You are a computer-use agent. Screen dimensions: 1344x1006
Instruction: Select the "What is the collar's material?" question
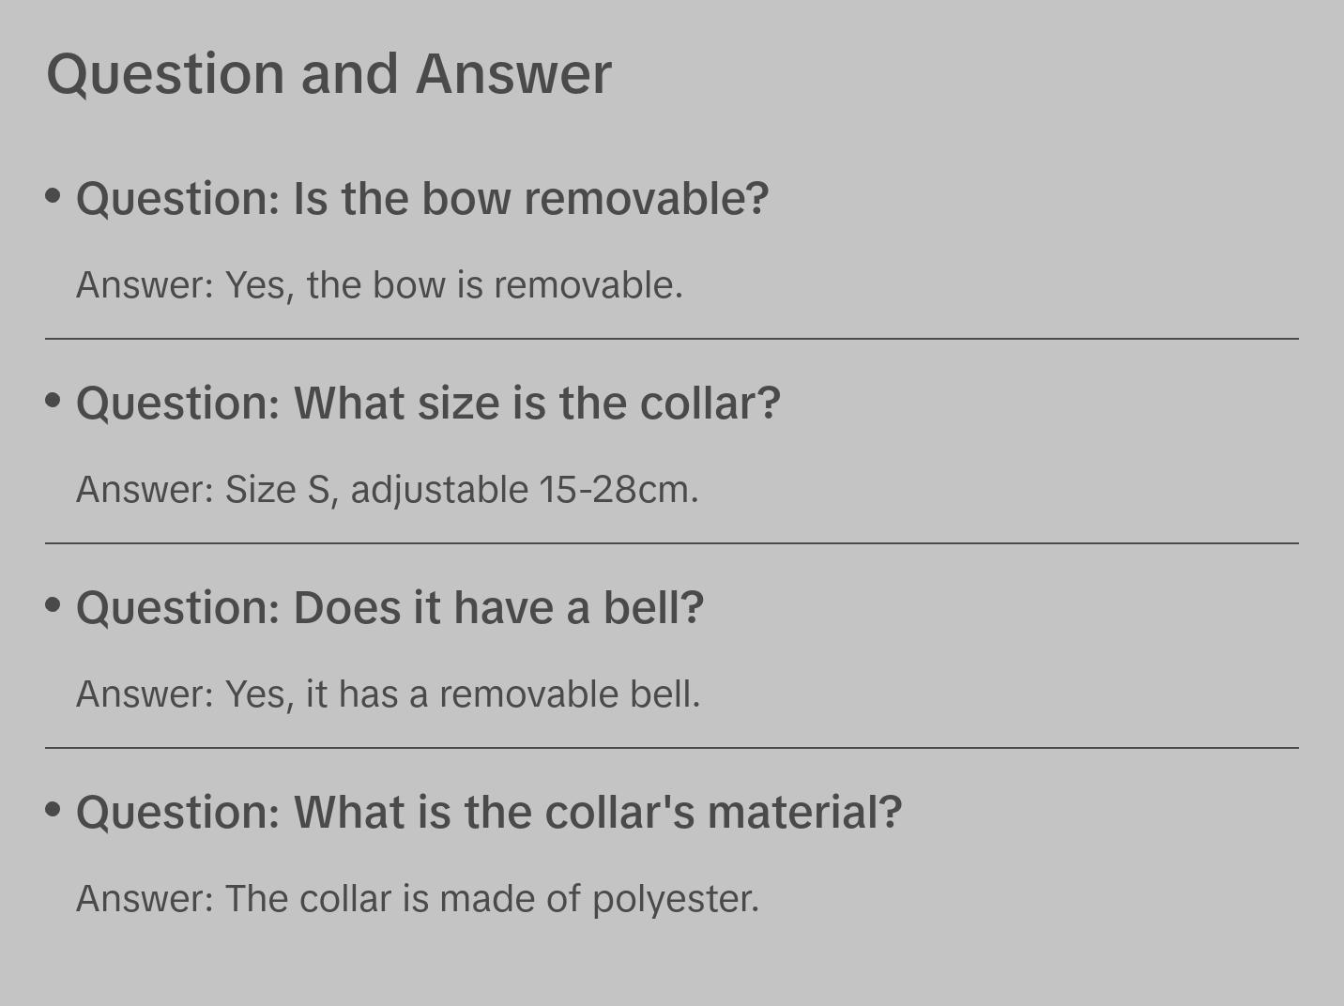pos(488,813)
